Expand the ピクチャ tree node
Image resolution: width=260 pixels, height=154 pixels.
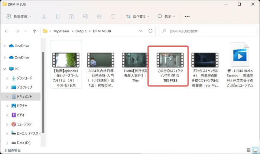click(x=7, y=106)
